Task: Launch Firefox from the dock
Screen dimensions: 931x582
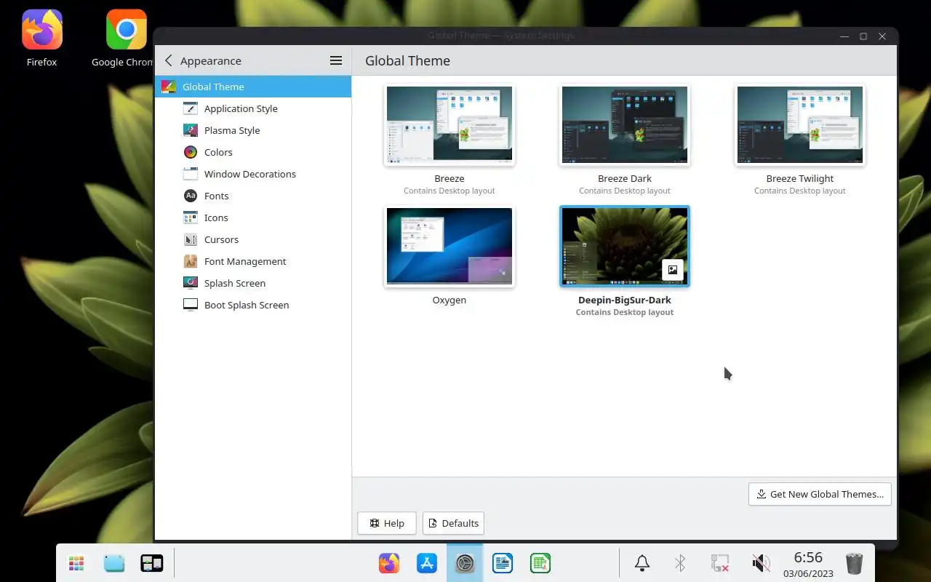Action: tap(389, 563)
